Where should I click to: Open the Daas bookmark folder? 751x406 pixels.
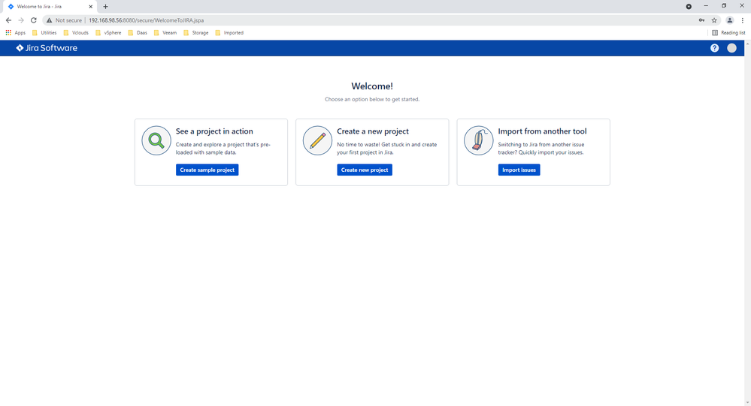[138, 32]
